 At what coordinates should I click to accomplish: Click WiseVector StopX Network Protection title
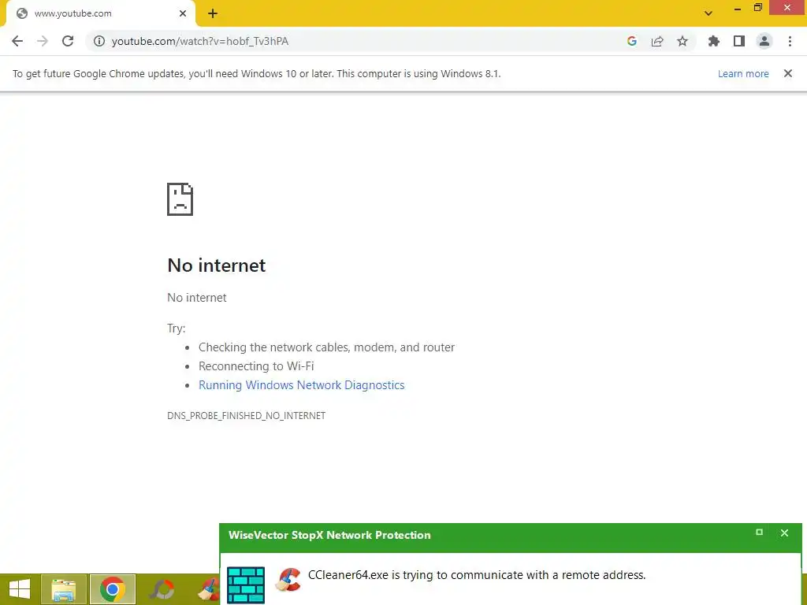[329, 535]
